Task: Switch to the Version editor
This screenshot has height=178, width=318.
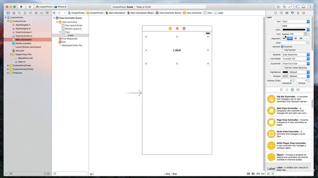Action: tap(290, 7)
